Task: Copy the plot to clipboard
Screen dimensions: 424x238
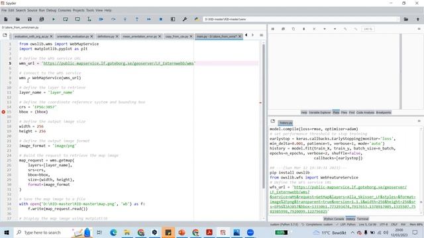Action: [293, 29]
